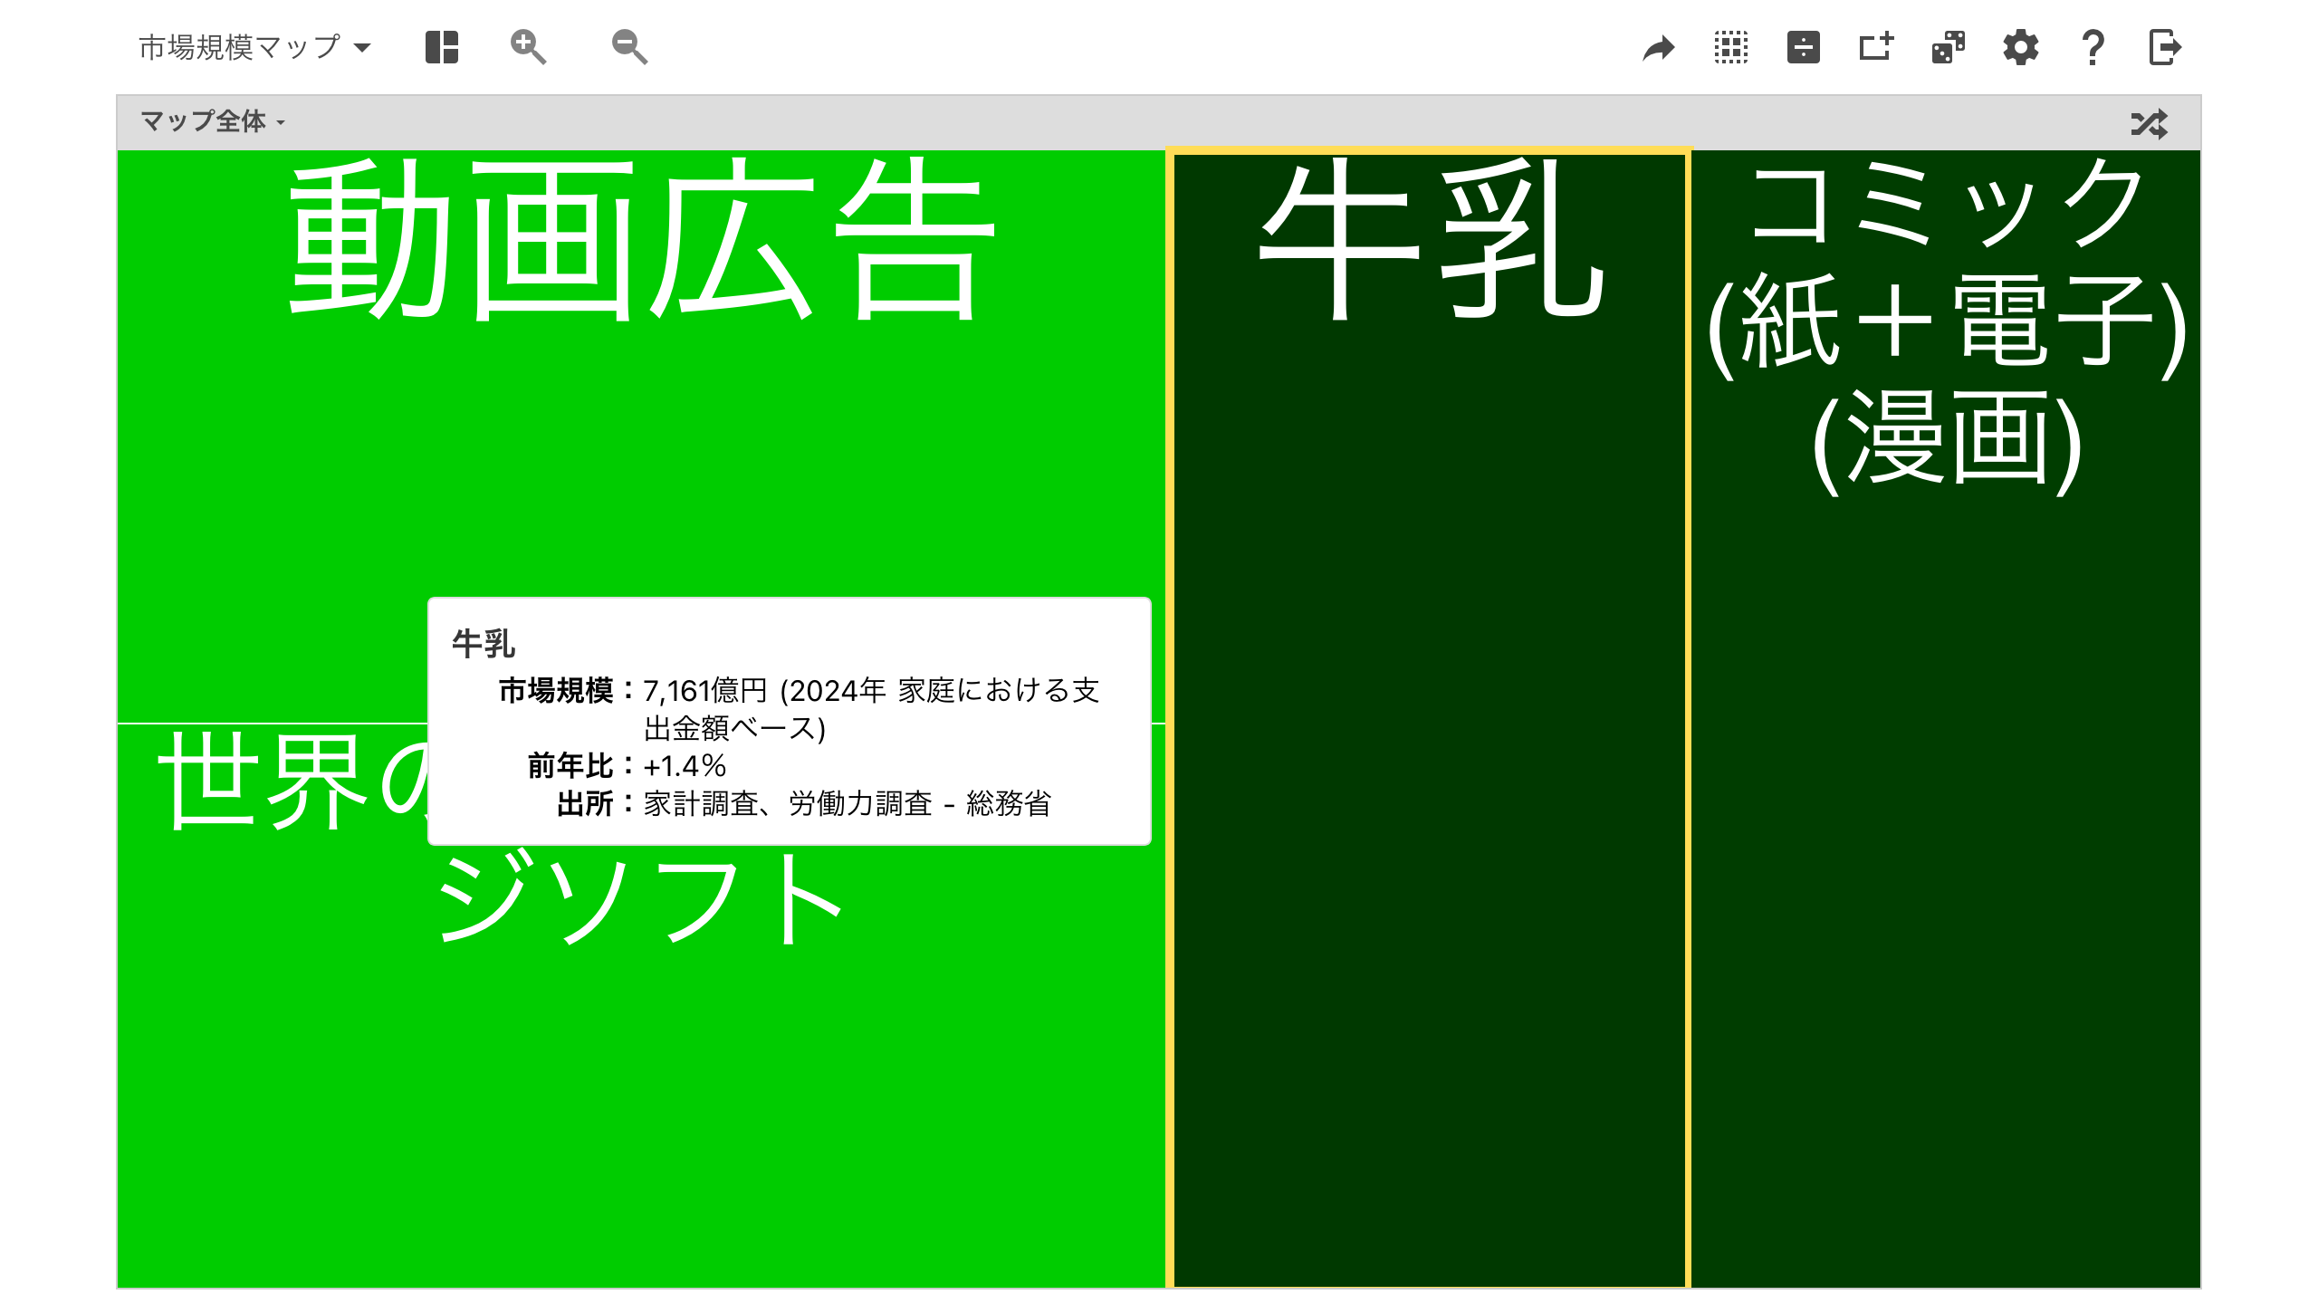Open the 市場規模マップ dropdown menu
The width and height of the screenshot is (2318, 1304).
coord(254,47)
